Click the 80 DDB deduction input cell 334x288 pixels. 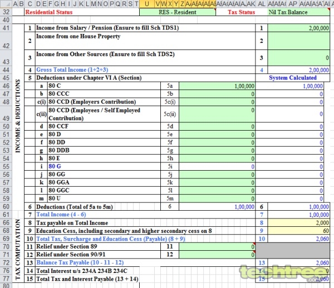[217, 150]
